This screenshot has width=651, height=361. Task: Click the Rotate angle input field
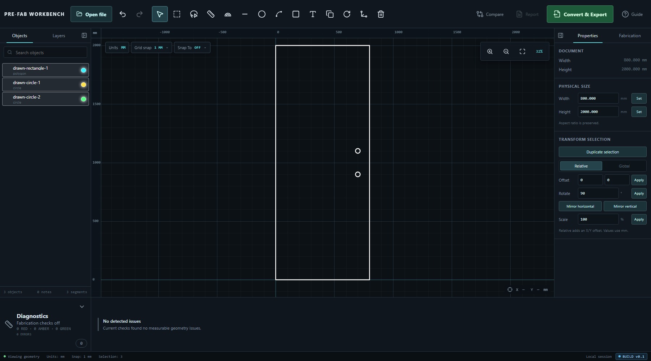click(598, 193)
